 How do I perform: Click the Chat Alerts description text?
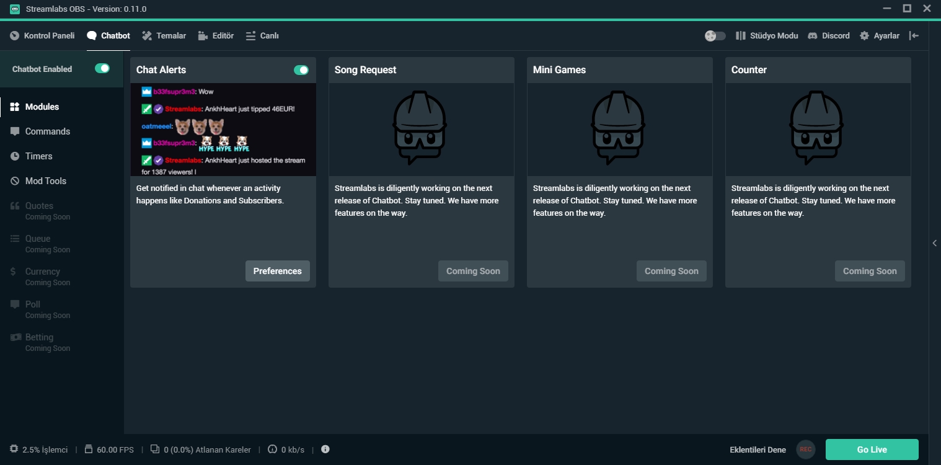(210, 194)
